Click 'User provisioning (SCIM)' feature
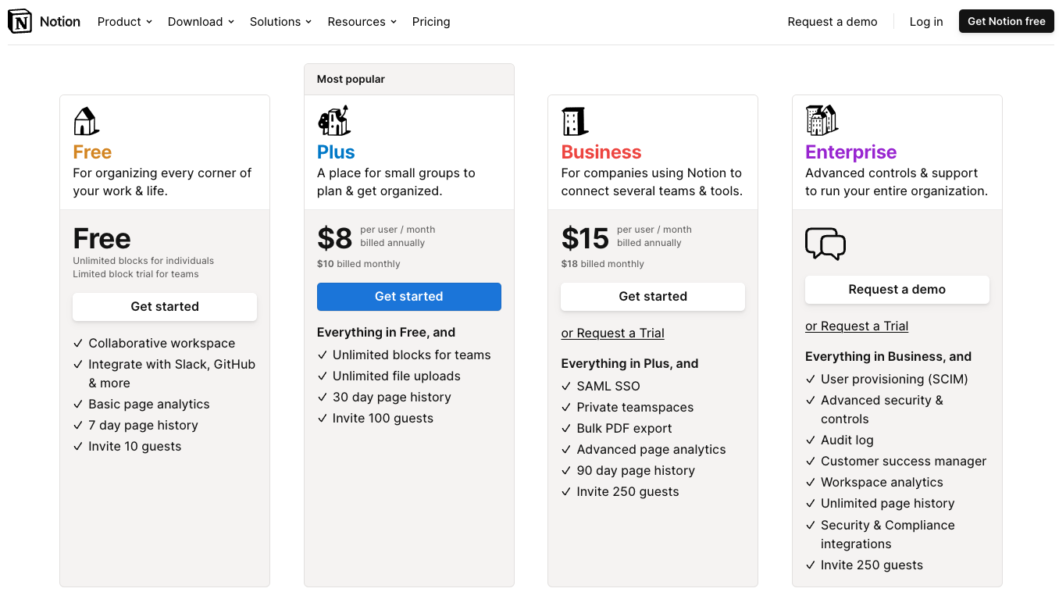1059x599 pixels. click(894, 380)
